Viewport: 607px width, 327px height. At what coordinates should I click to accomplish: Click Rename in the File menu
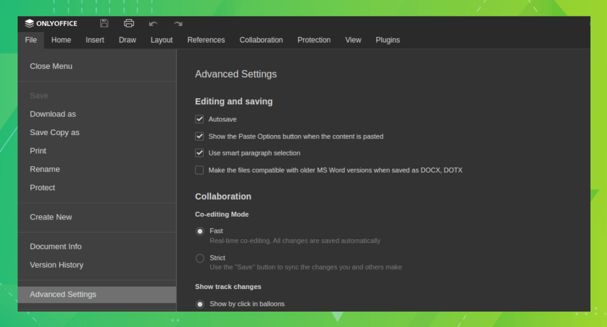45,169
